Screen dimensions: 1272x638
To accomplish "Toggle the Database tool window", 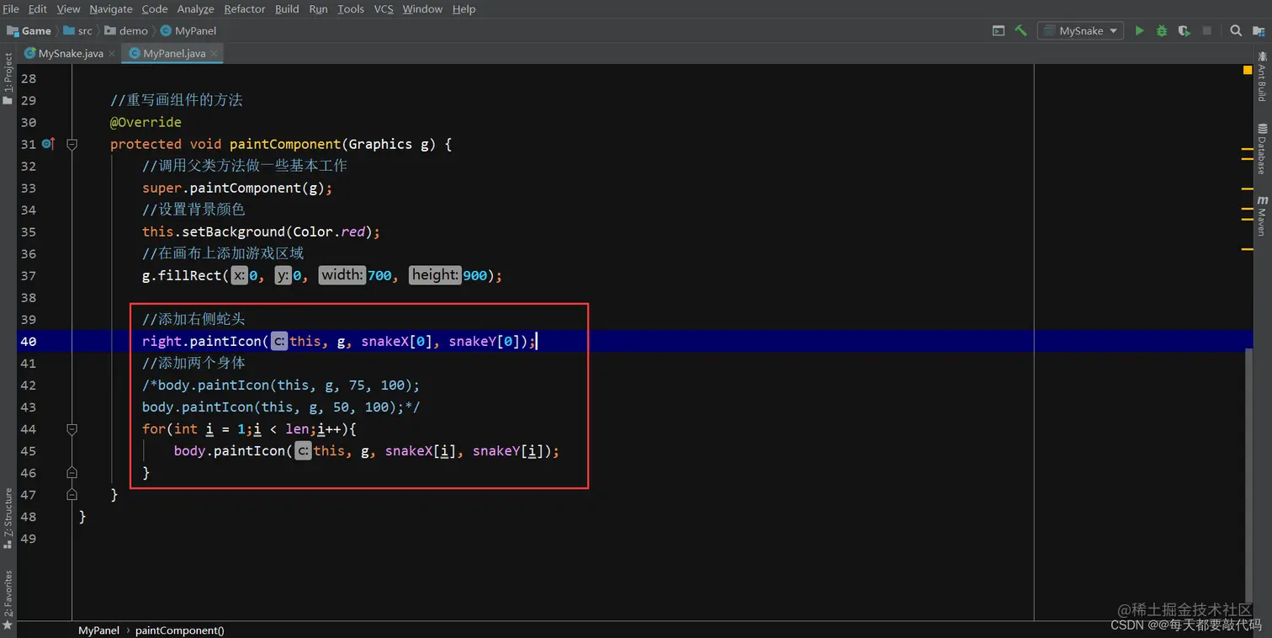I will click(1262, 149).
